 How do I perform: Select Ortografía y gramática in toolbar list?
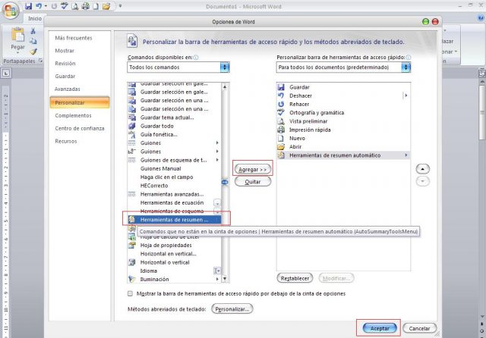(343, 113)
